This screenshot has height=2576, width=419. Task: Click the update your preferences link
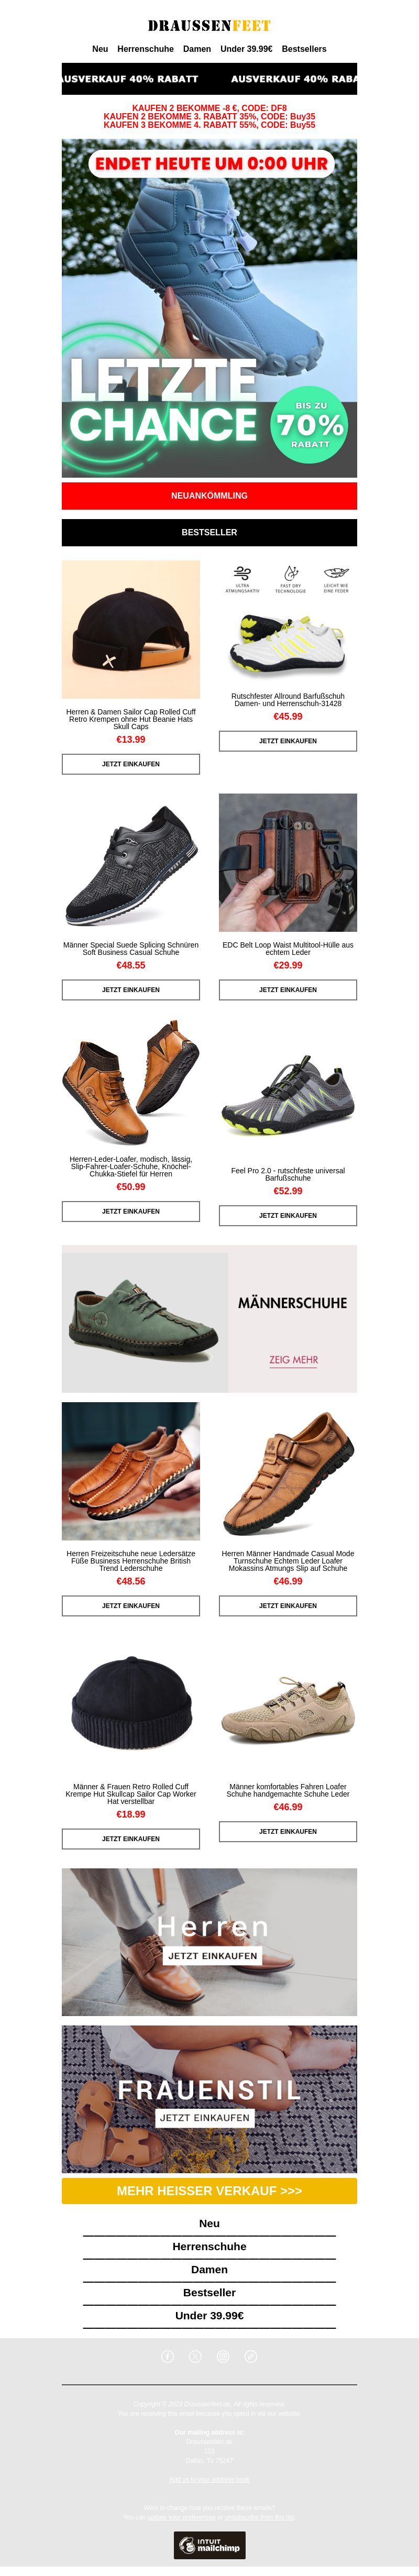pos(181,2516)
